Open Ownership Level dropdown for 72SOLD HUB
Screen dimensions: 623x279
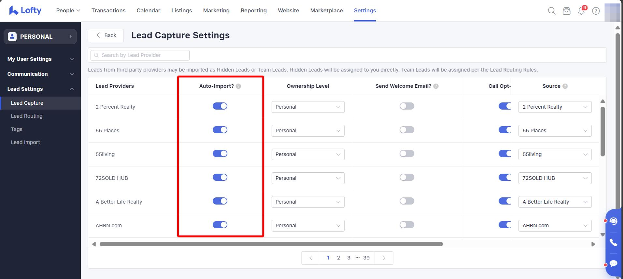tap(308, 178)
